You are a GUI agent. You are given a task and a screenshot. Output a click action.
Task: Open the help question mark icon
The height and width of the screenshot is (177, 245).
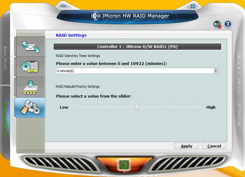pyautogui.click(x=228, y=24)
